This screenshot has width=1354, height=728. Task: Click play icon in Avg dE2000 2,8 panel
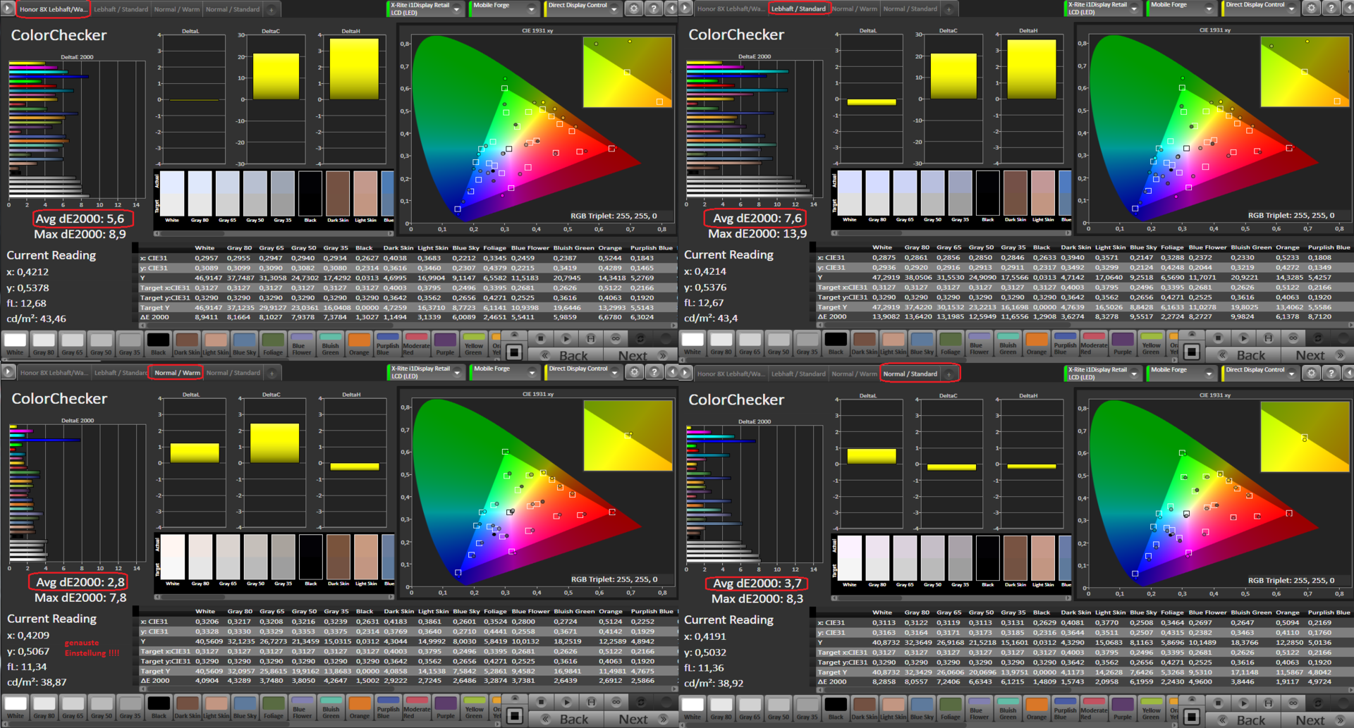(567, 702)
